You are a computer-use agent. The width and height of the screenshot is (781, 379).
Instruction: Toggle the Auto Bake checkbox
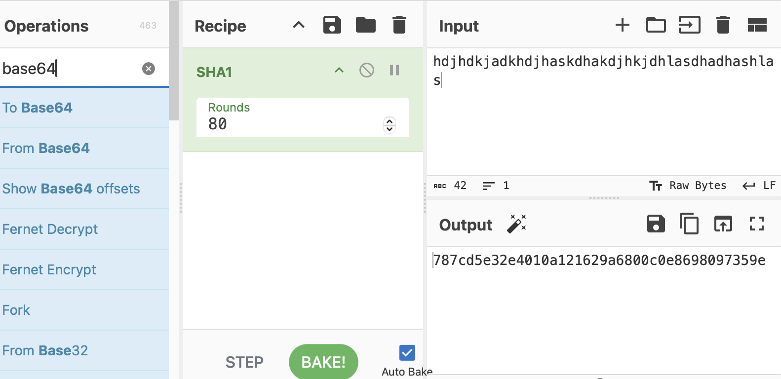(x=407, y=353)
